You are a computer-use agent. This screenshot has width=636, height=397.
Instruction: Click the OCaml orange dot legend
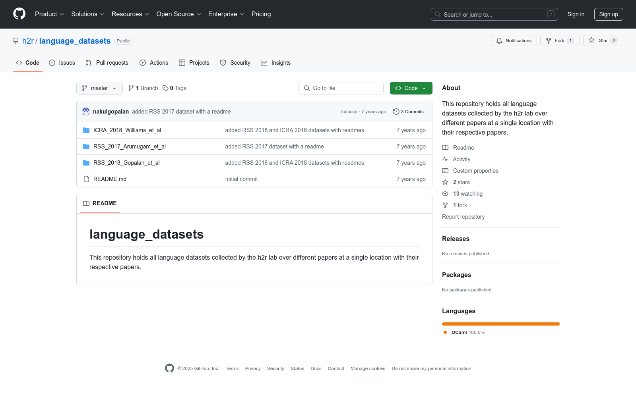tap(445, 332)
